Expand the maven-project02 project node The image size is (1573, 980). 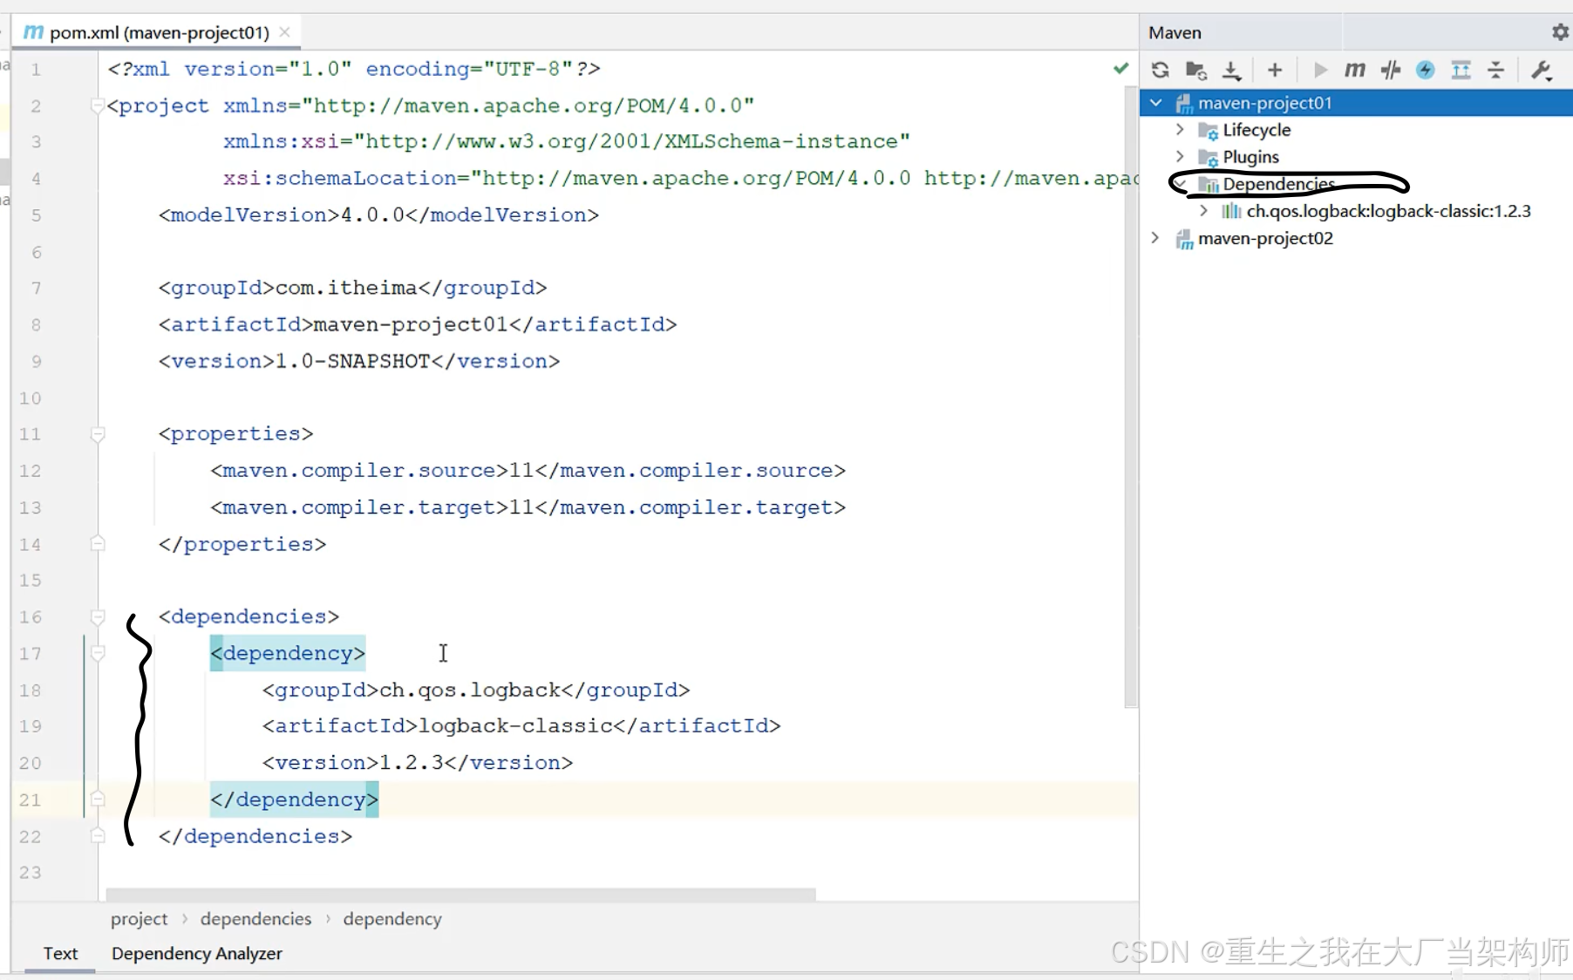tap(1154, 238)
